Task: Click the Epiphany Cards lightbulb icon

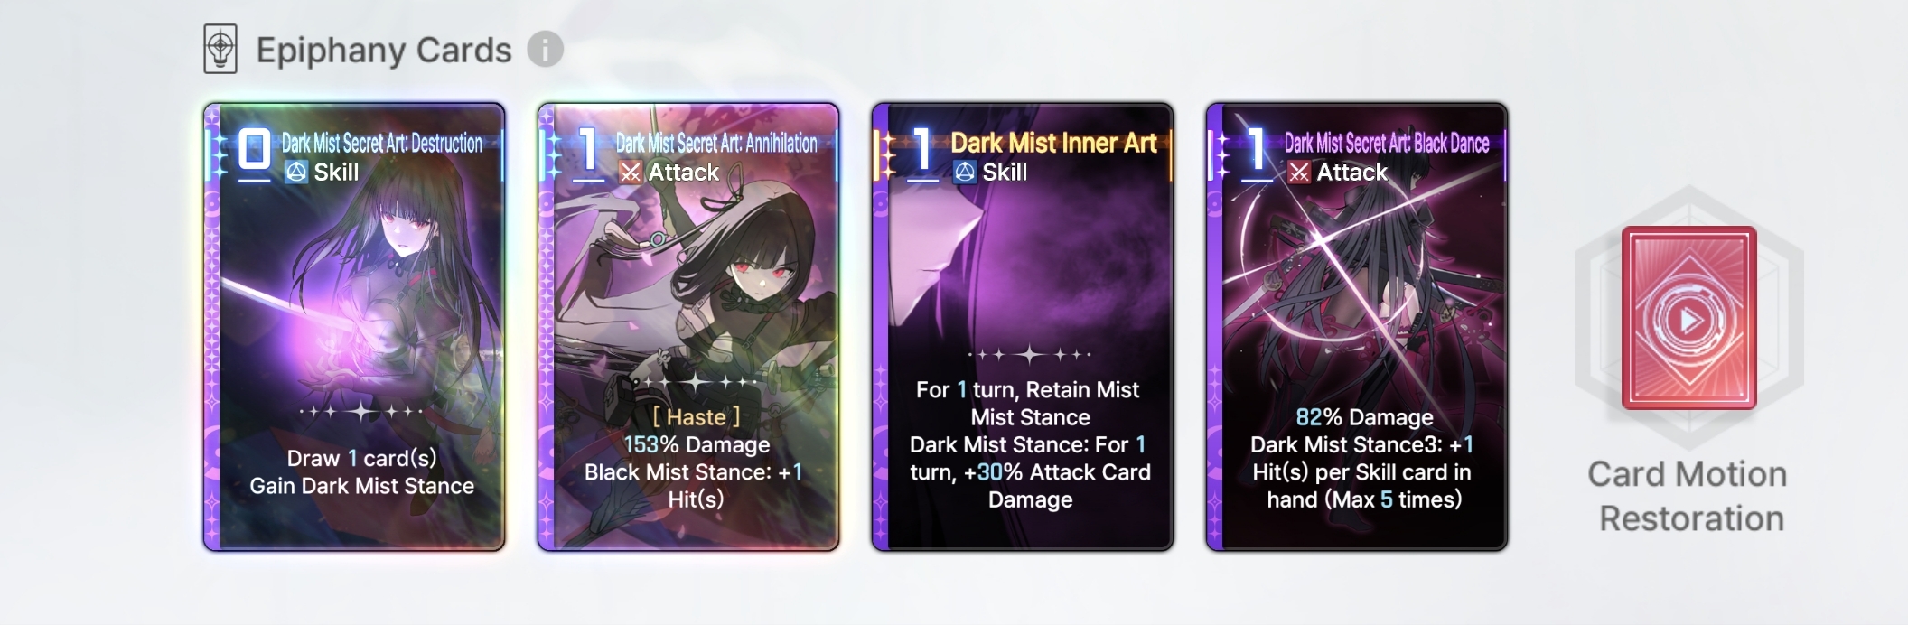Action: [x=220, y=49]
